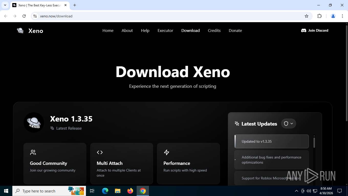Reload the page
Viewport: 348px width, 196px height.
tap(24, 16)
